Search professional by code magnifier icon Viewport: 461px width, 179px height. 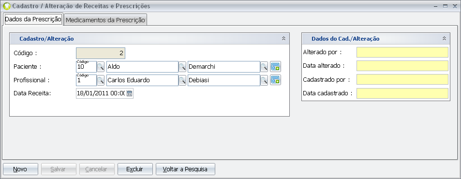coord(101,80)
